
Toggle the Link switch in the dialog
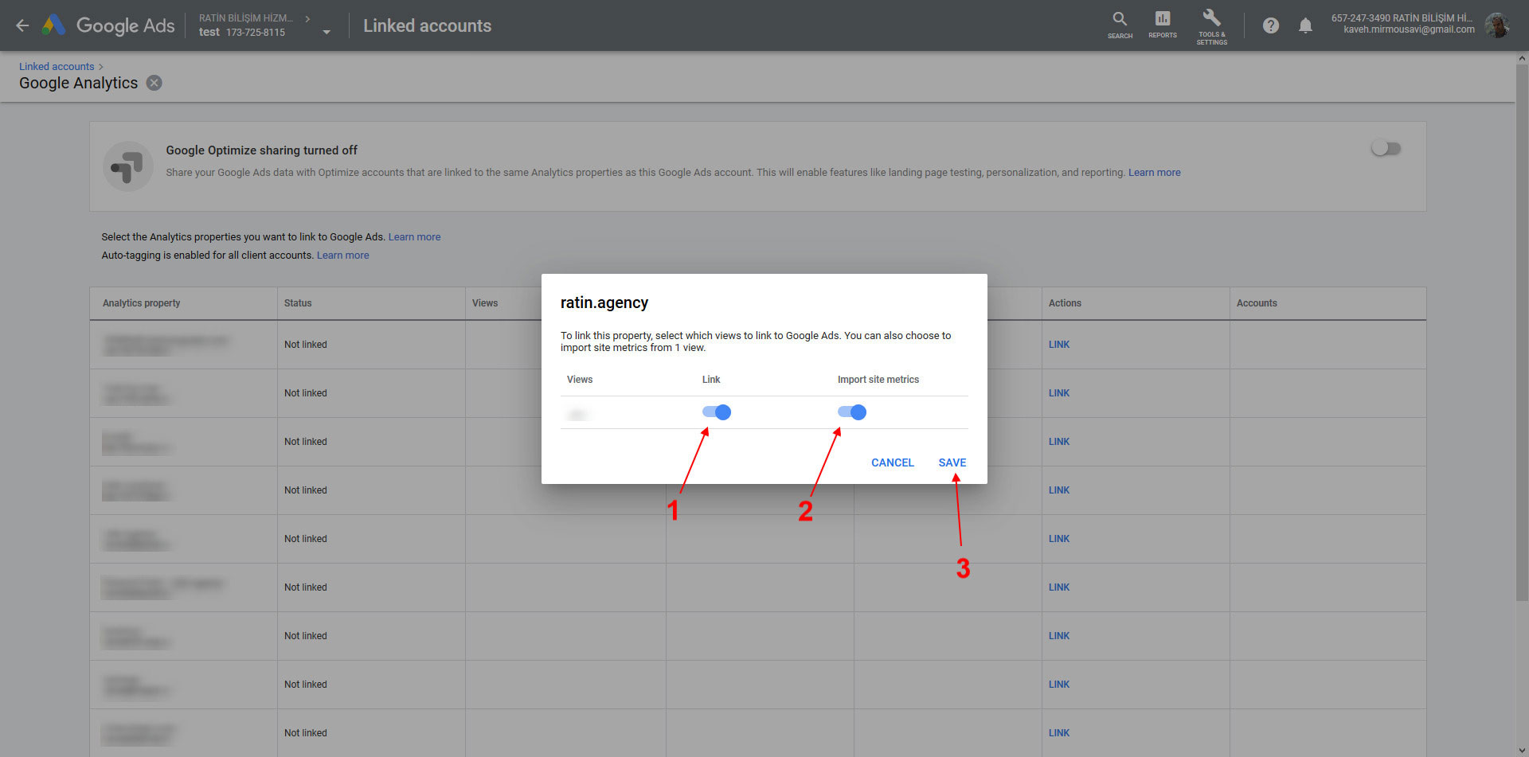(x=716, y=412)
